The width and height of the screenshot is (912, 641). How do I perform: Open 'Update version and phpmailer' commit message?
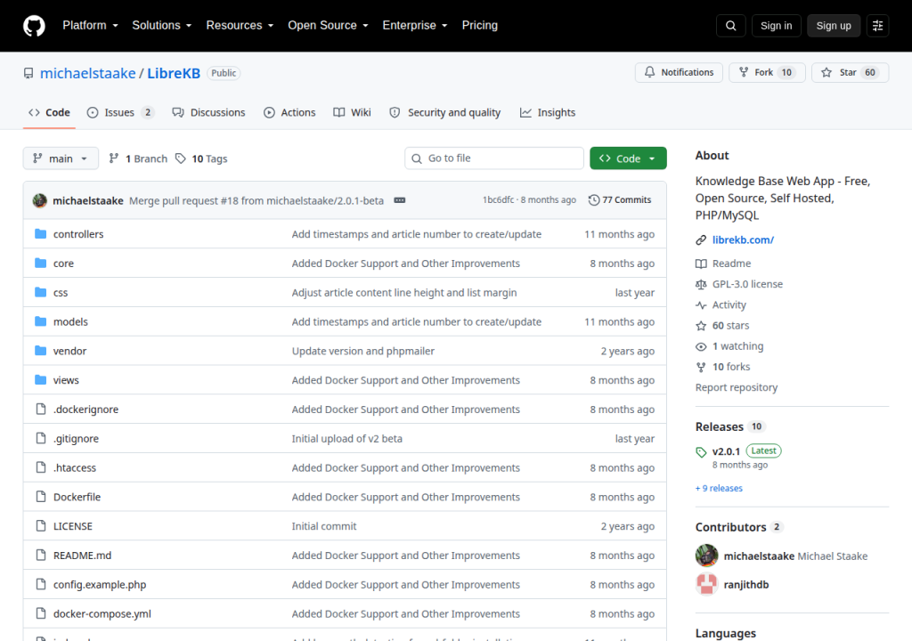point(363,351)
